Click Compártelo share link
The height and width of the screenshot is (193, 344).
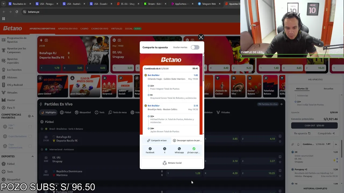326,133
